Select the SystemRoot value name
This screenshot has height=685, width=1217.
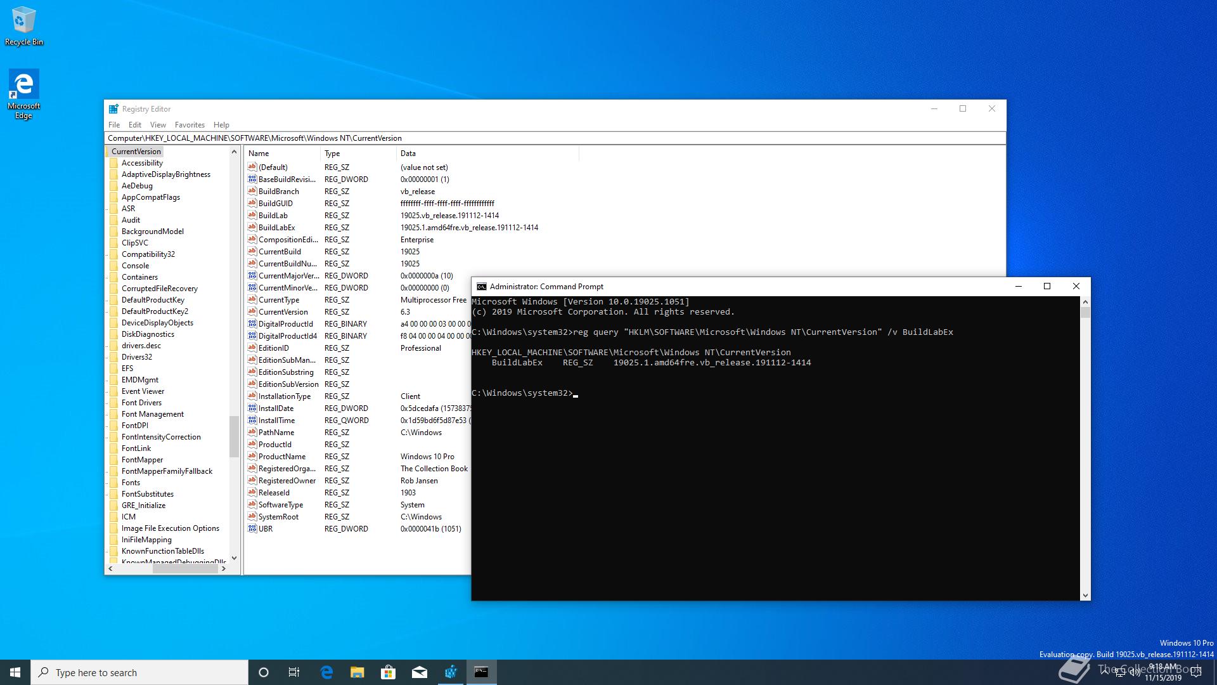[x=278, y=516]
